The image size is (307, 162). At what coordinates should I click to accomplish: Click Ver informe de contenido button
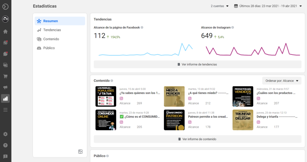pos(198,139)
